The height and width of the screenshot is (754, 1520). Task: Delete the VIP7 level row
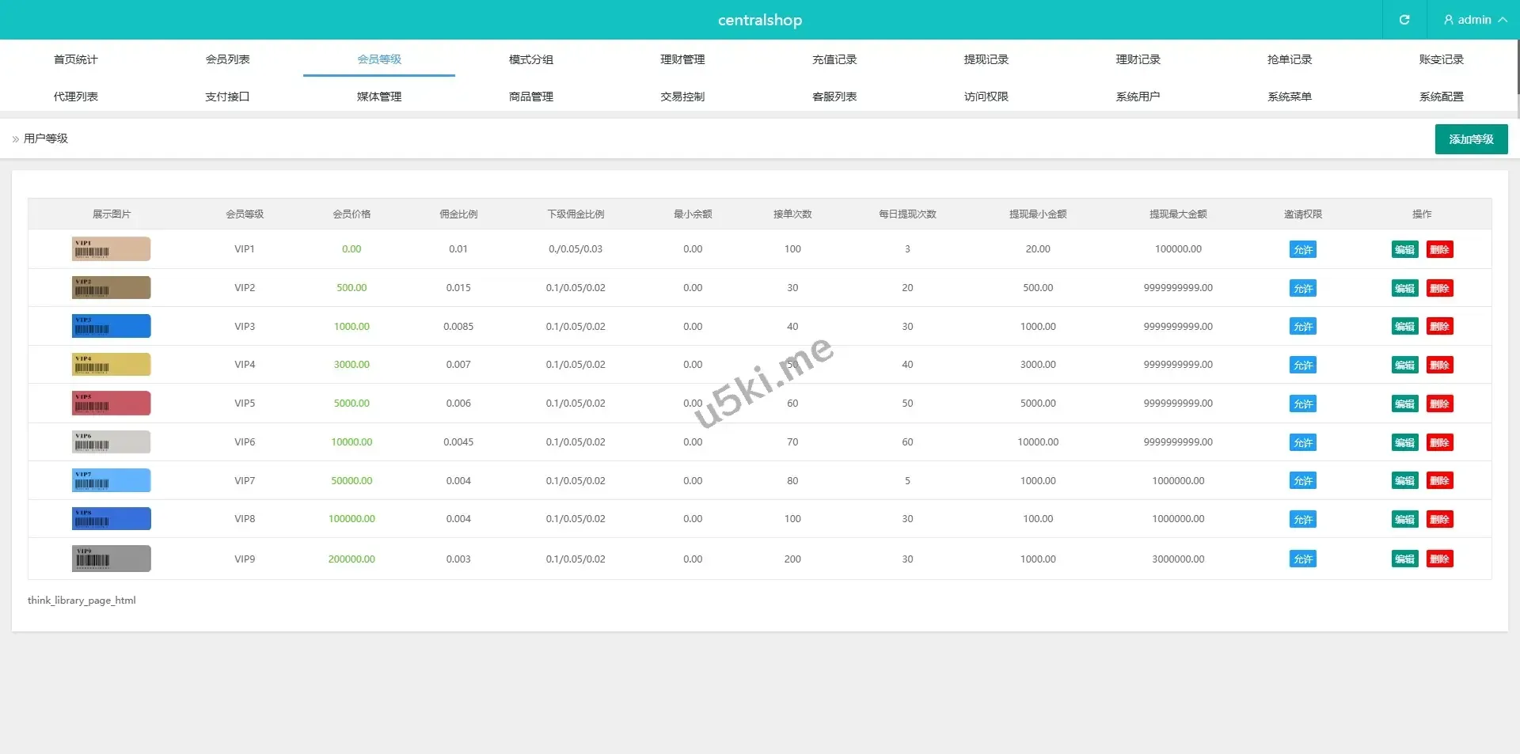click(1439, 481)
